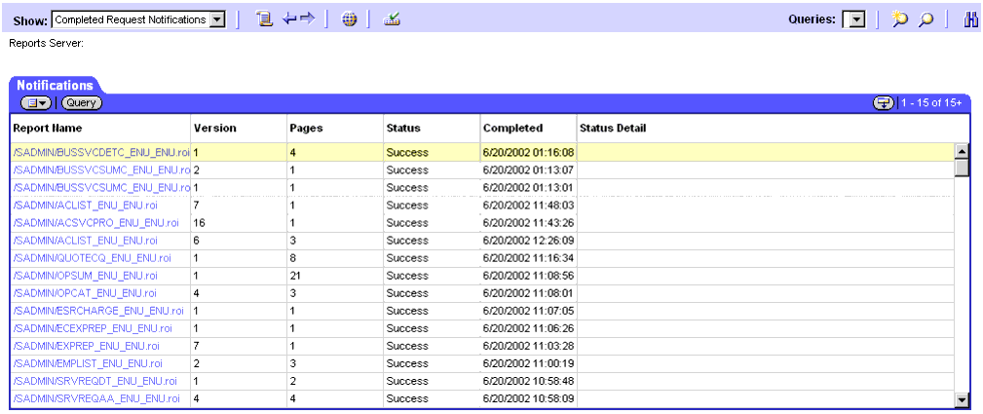Open report /SADMIN/ESRCHARGE_ENU_ENU.roi
983x414 pixels.
98,311
